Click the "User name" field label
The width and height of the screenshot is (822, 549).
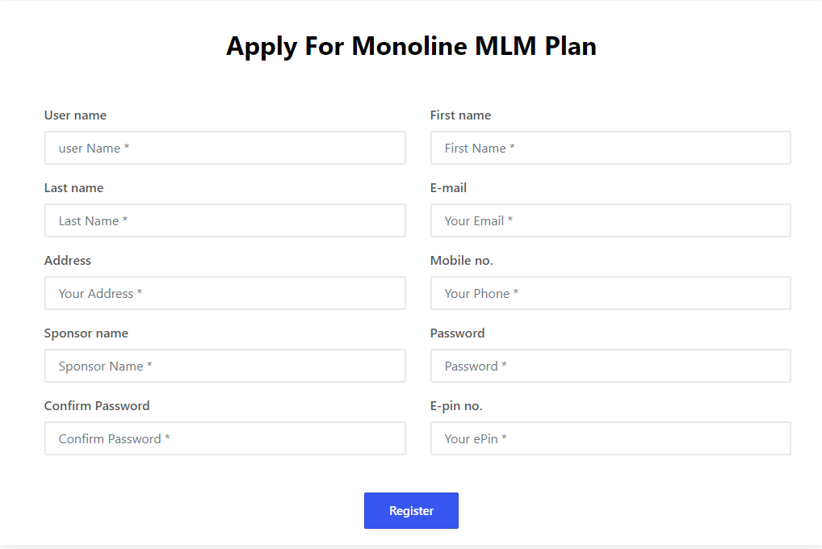(75, 115)
